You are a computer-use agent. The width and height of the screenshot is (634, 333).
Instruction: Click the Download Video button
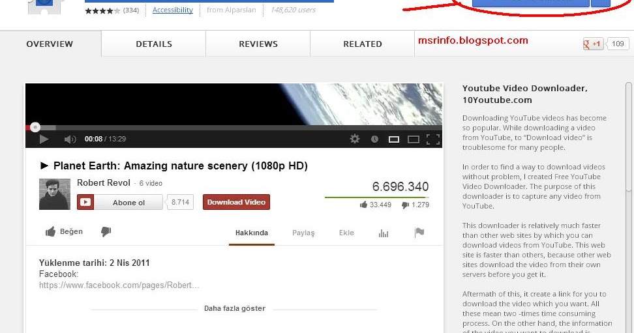(236, 202)
